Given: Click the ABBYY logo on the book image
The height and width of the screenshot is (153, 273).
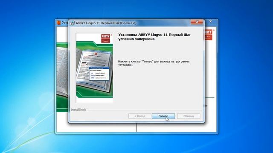Looking at the screenshot, I should [x=105, y=38].
